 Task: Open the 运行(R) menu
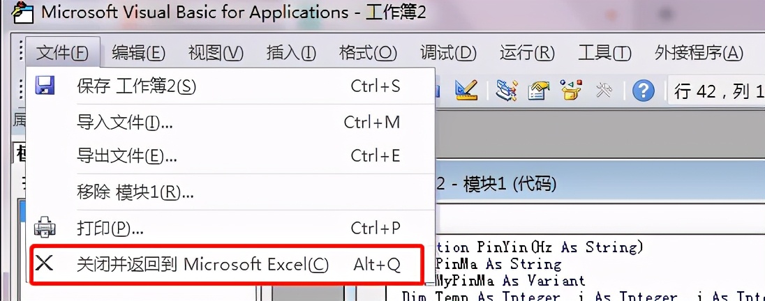point(527,52)
